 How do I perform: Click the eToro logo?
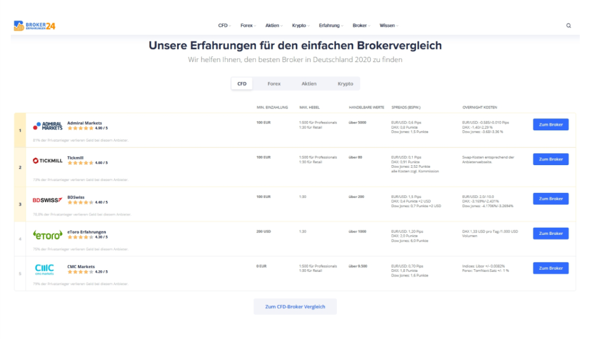click(47, 235)
